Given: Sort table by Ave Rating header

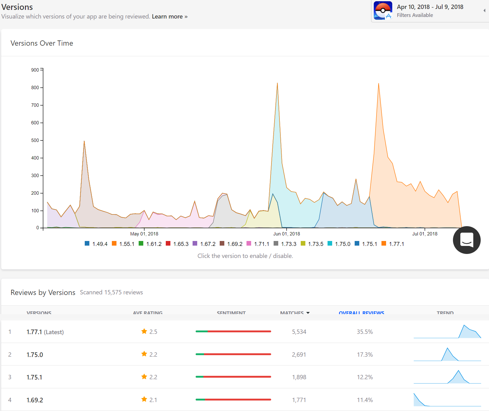Looking at the screenshot, I should pyautogui.click(x=148, y=313).
